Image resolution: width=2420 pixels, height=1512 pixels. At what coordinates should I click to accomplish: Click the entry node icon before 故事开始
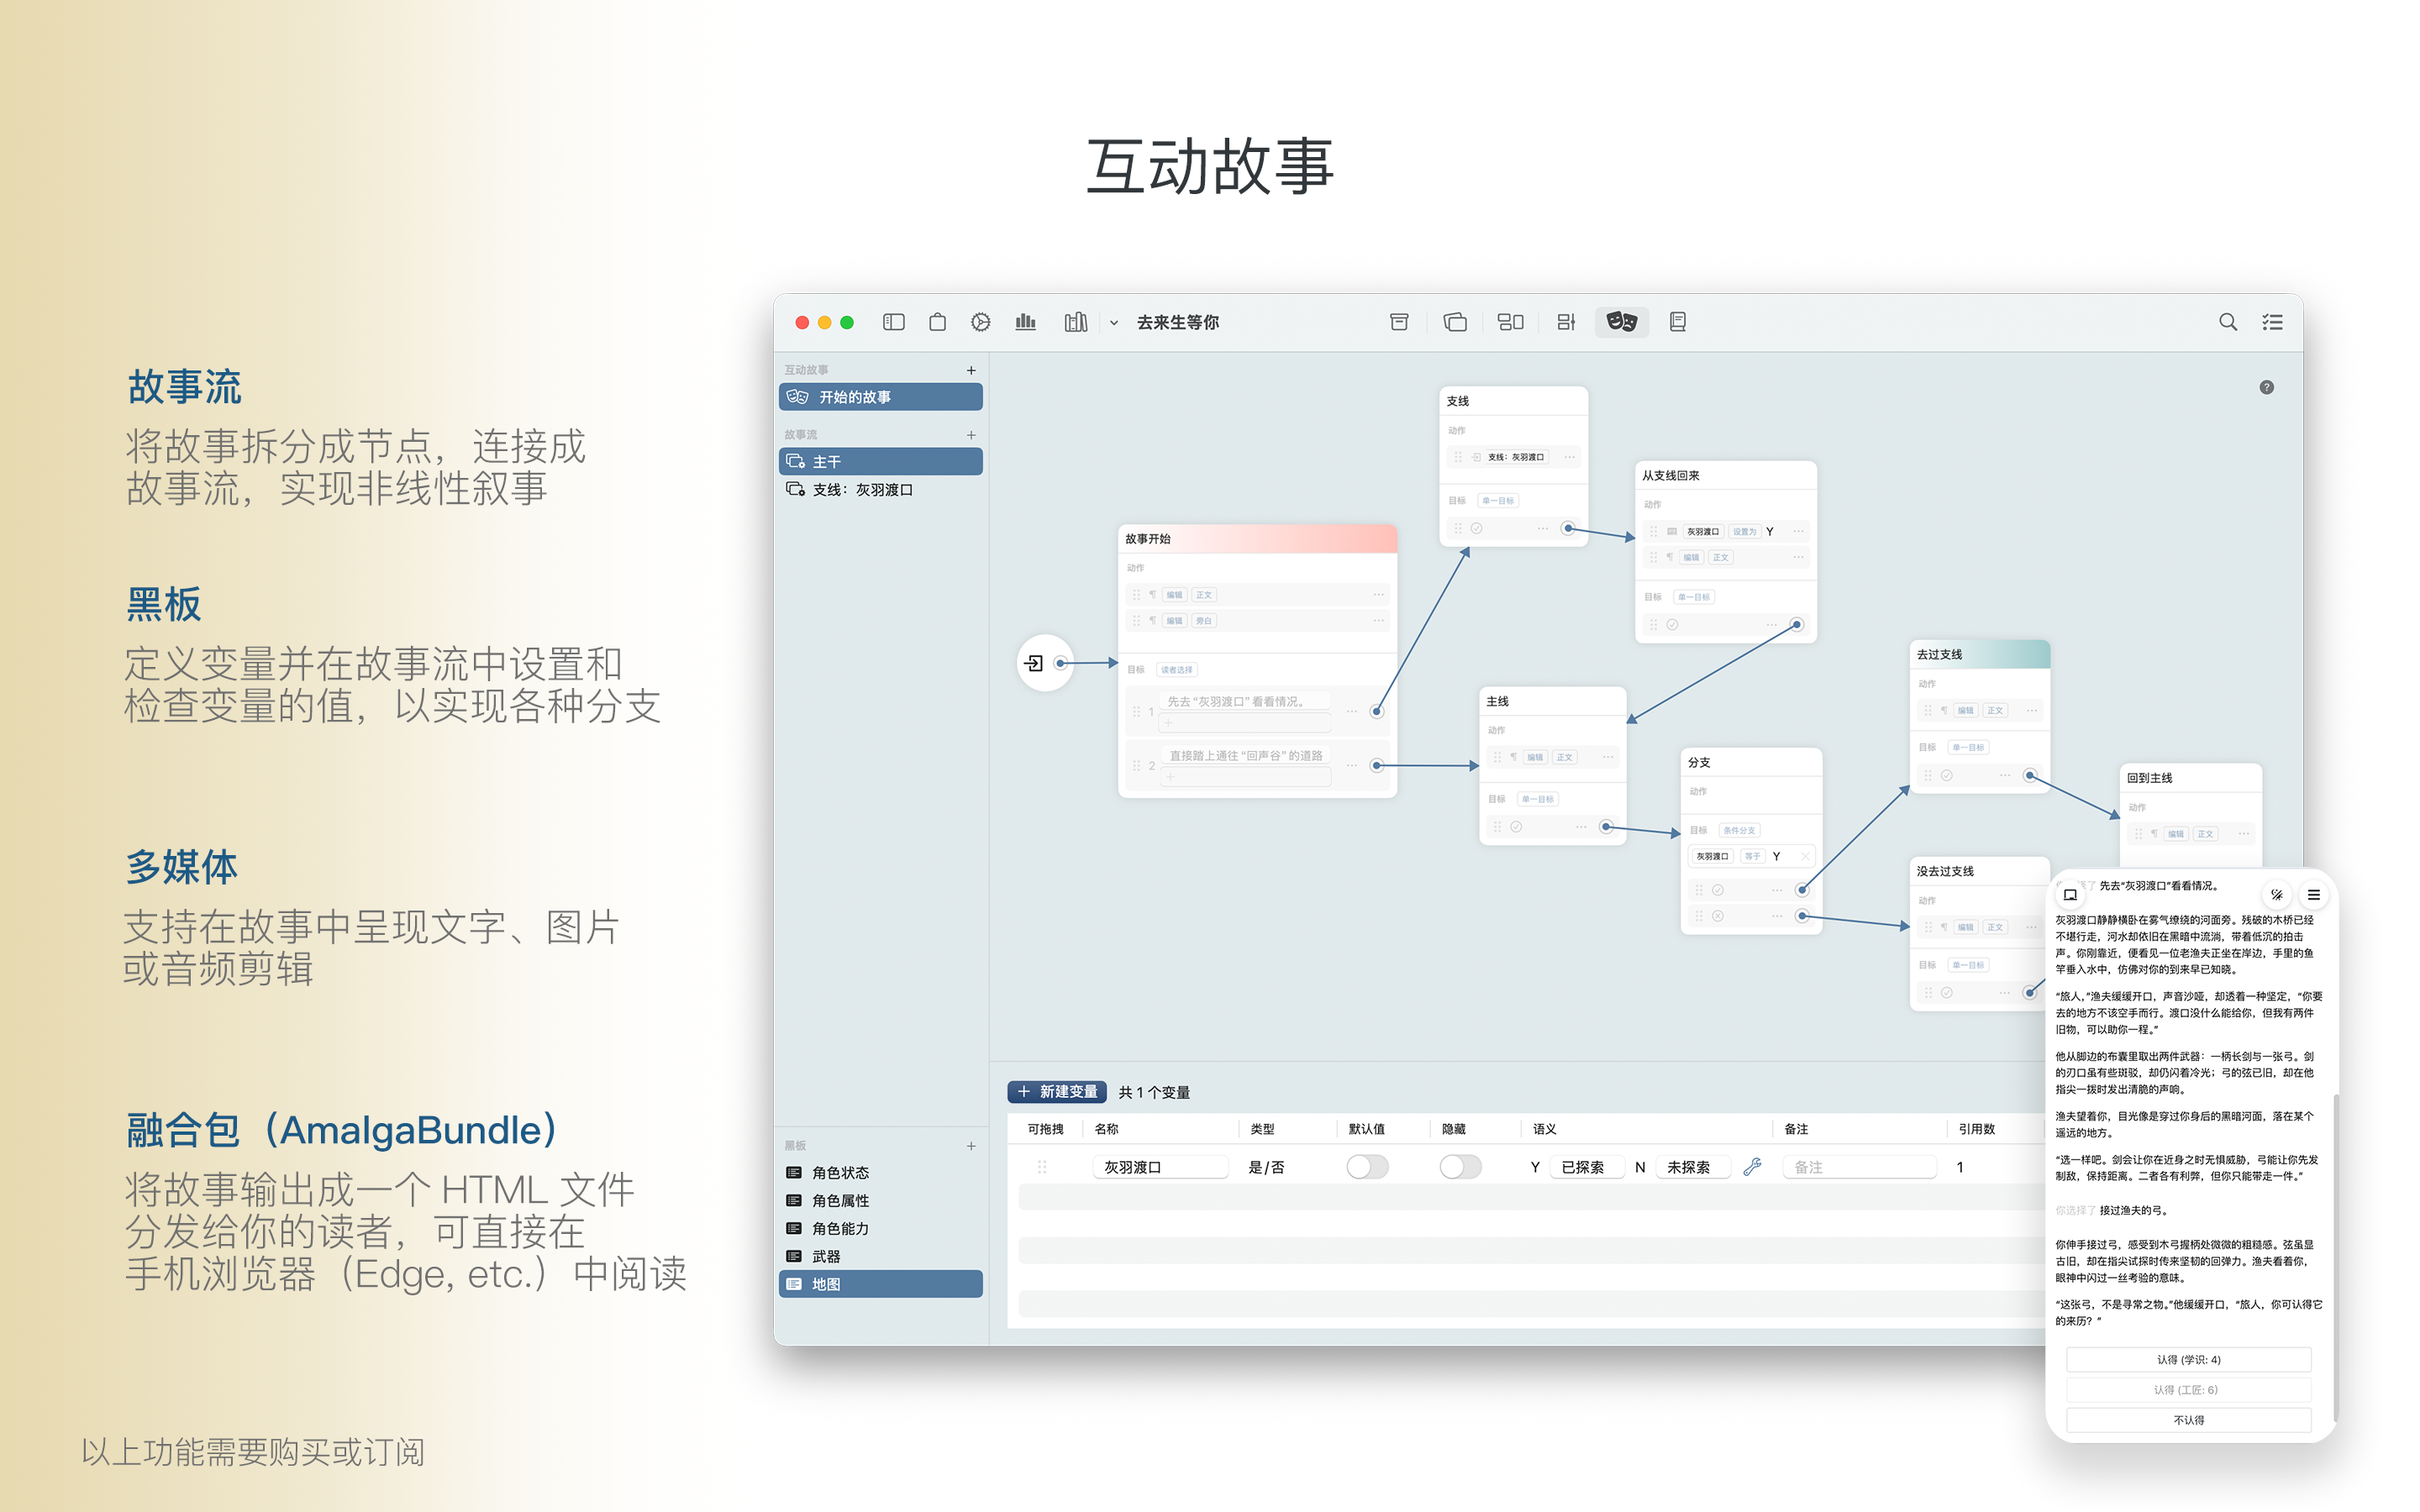point(1034,663)
